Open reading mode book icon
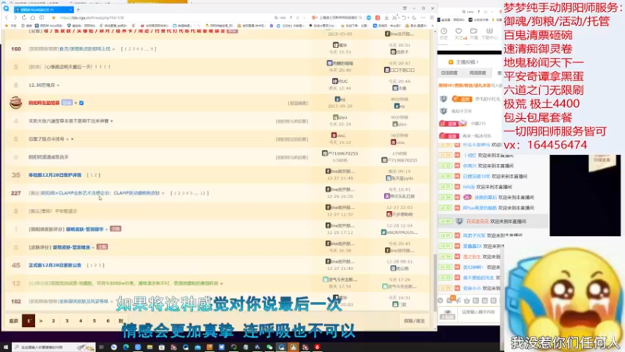The width and height of the screenshot is (625, 352). [x=41, y=17]
